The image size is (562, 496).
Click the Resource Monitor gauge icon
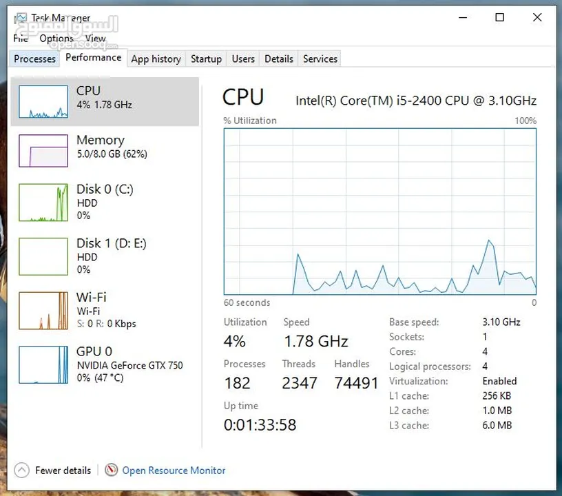tap(111, 470)
